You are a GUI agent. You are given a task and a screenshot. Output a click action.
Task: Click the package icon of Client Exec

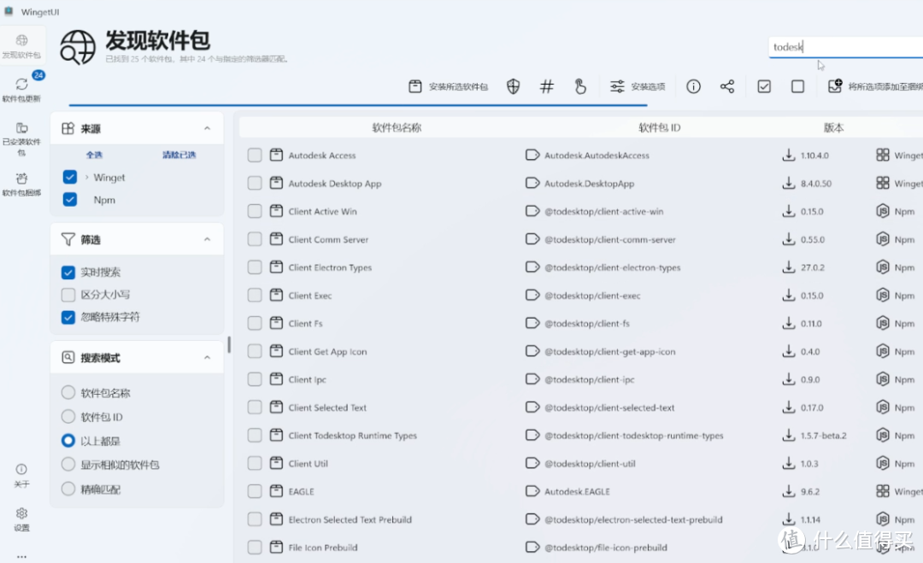click(276, 295)
